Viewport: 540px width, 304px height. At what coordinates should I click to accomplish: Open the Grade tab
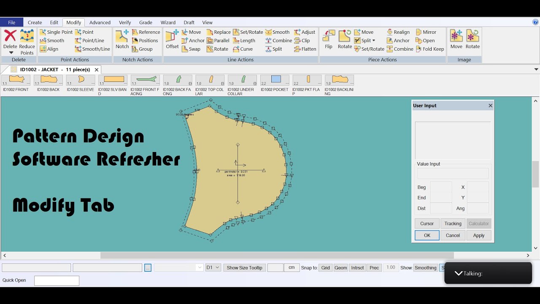point(146,22)
